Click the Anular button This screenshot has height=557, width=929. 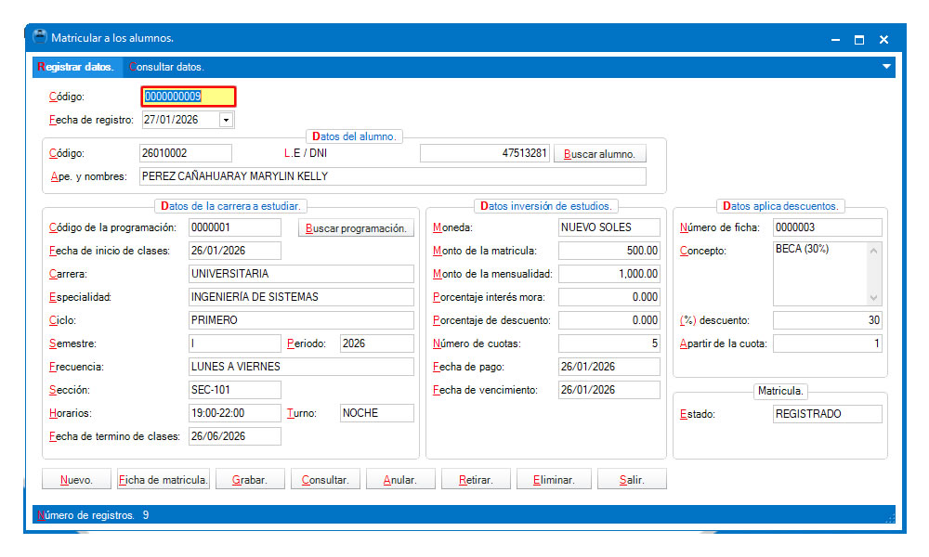tap(400, 479)
